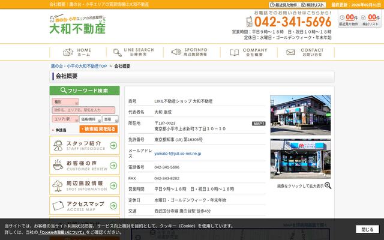Image resolution: width=384 pixels, height=240 pixels.
Task: Click the postal code 〒187-0023
Action: (165, 123)
